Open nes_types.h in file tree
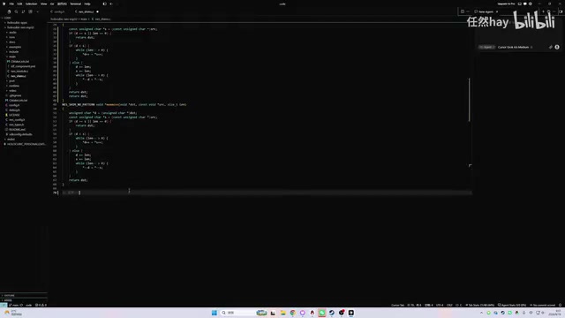Viewport: 565px width, 318px height. tap(17, 125)
